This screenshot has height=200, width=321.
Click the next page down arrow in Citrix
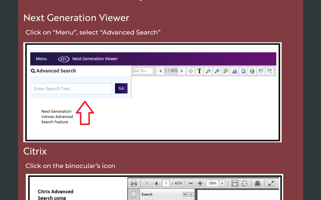(156, 183)
